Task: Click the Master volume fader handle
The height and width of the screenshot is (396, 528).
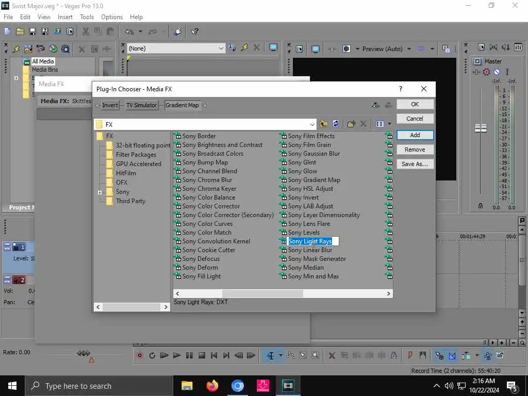Action: [x=481, y=128]
